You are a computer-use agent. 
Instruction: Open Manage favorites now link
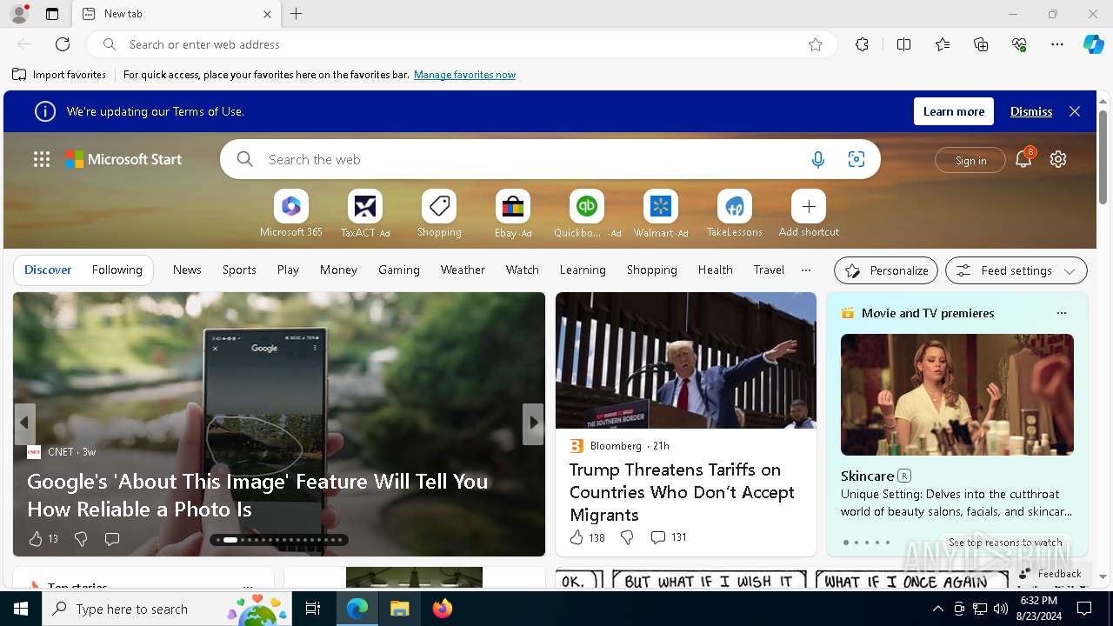pos(464,75)
